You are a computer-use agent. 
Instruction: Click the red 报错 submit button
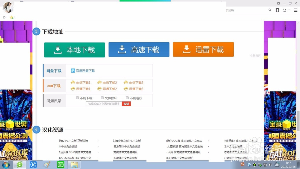(126, 104)
